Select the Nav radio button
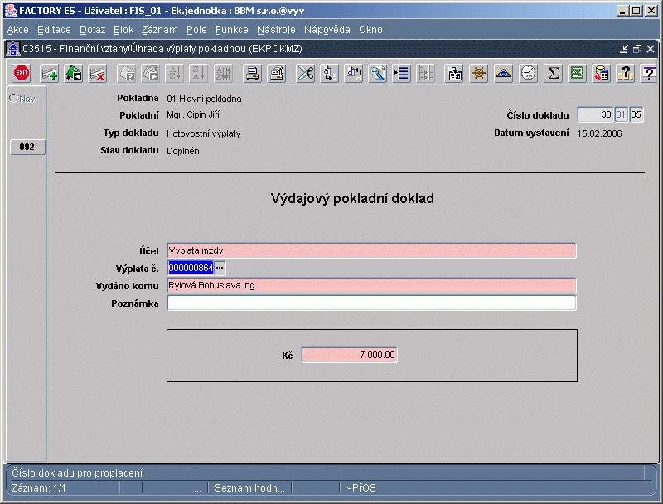This screenshot has height=504, width=663. (13, 98)
